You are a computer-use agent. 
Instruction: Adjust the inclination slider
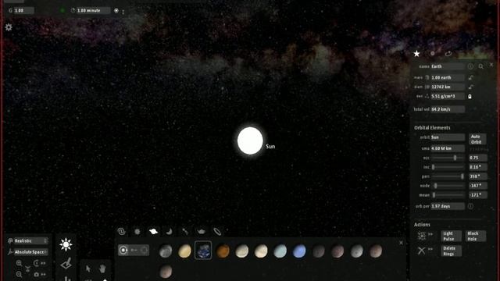(x=448, y=167)
